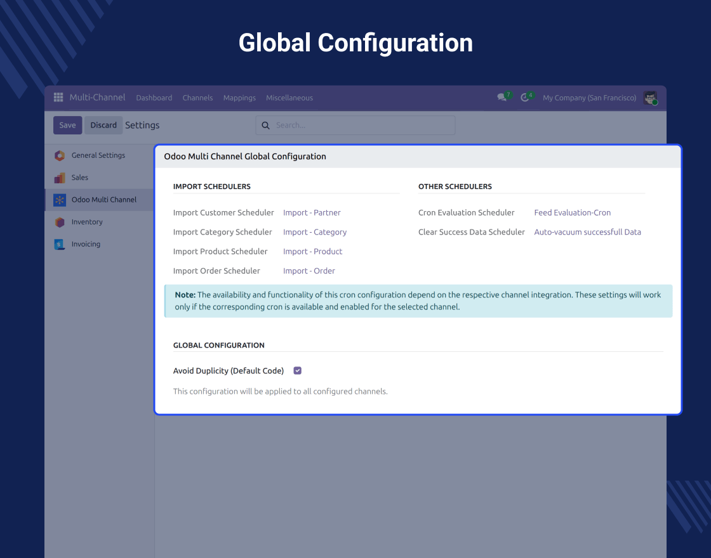
Task: Discard the settings changes
Action: pos(103,125)
